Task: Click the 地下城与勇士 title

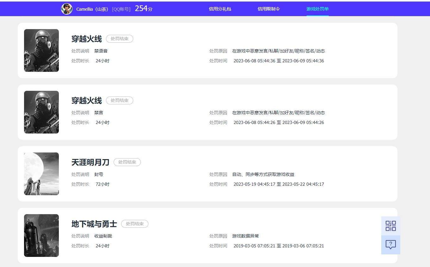Action: point(94,224)
